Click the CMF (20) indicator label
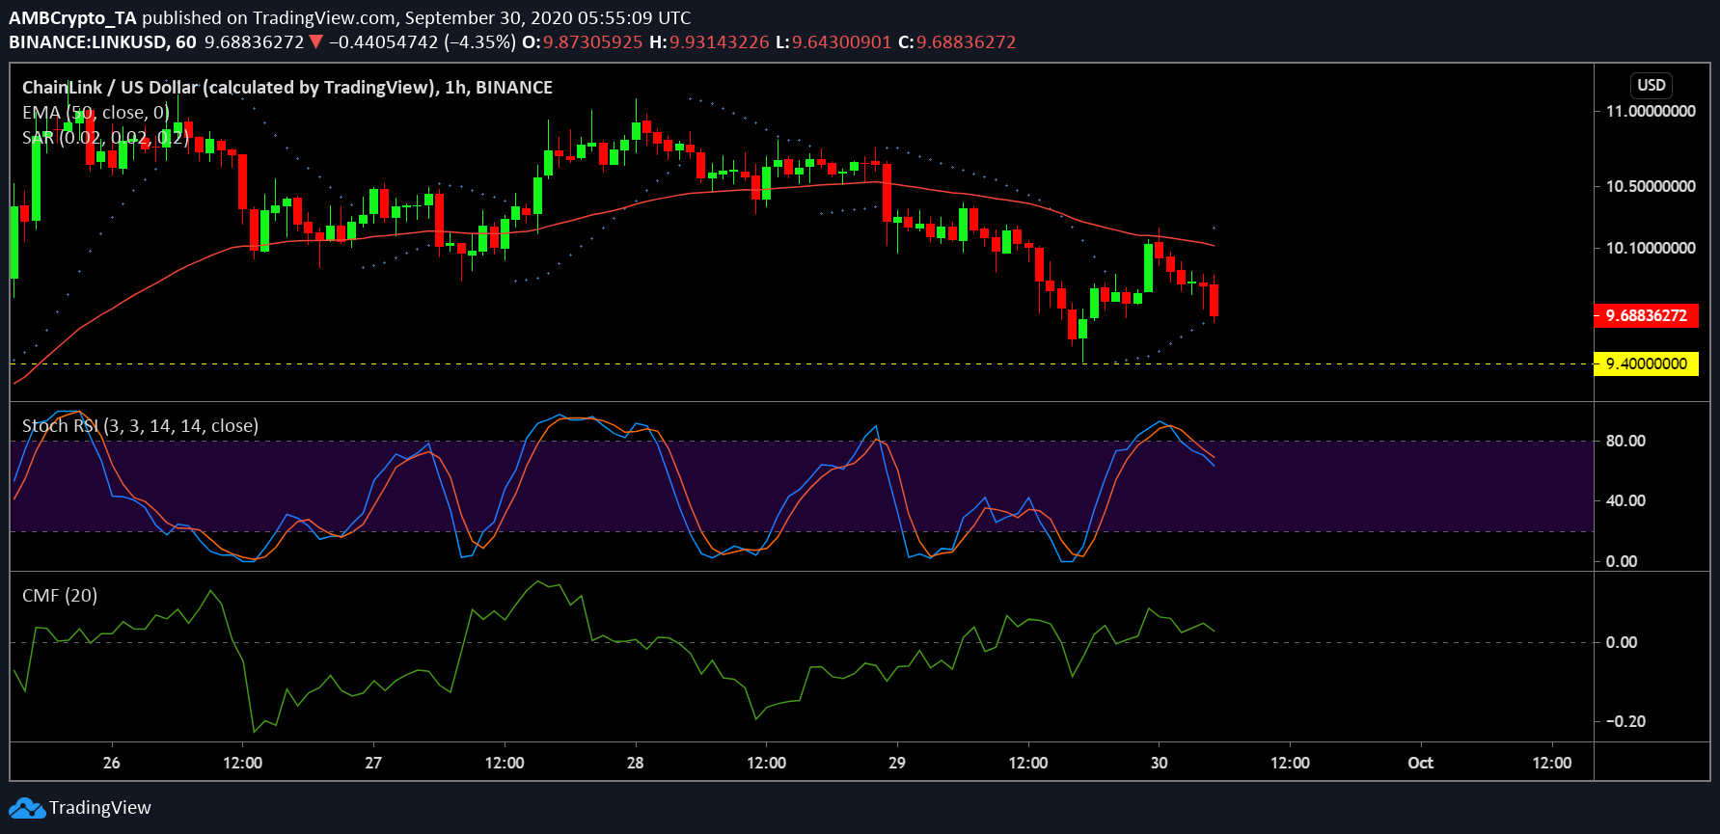 pyautogui.click(x=60, y=596)
